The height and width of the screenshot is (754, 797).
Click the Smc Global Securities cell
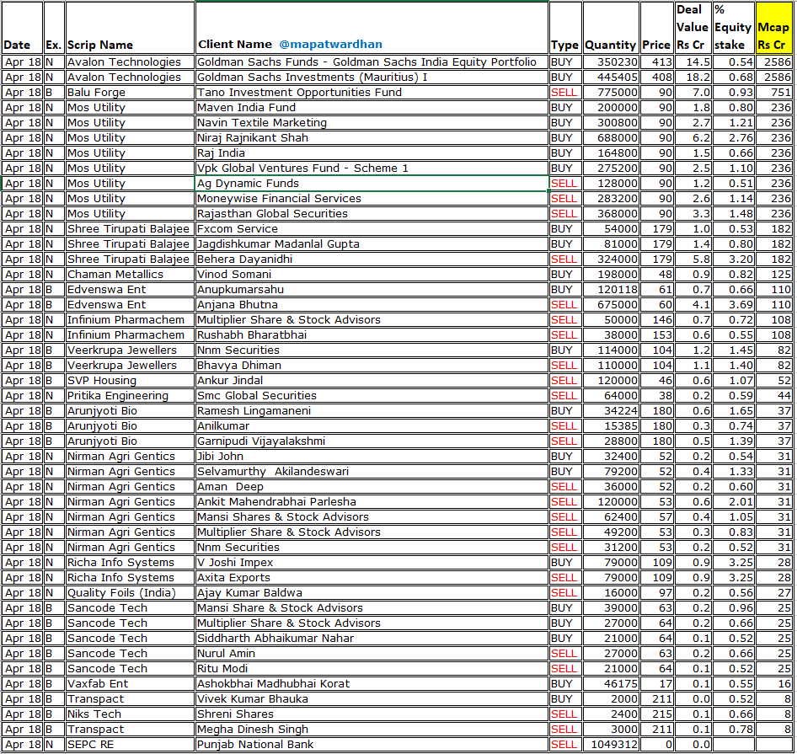pos(372,396)
